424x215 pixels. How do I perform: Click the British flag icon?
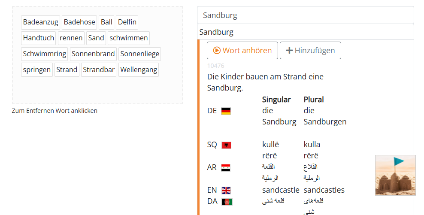pos(226,190)
